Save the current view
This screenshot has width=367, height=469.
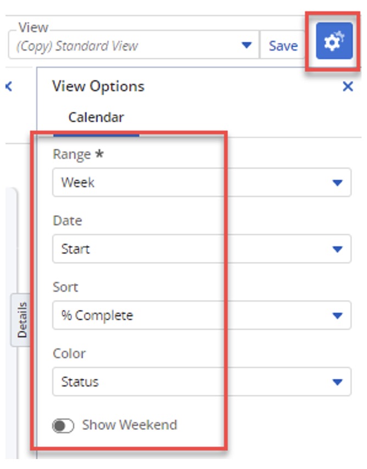tap(283, 46)
